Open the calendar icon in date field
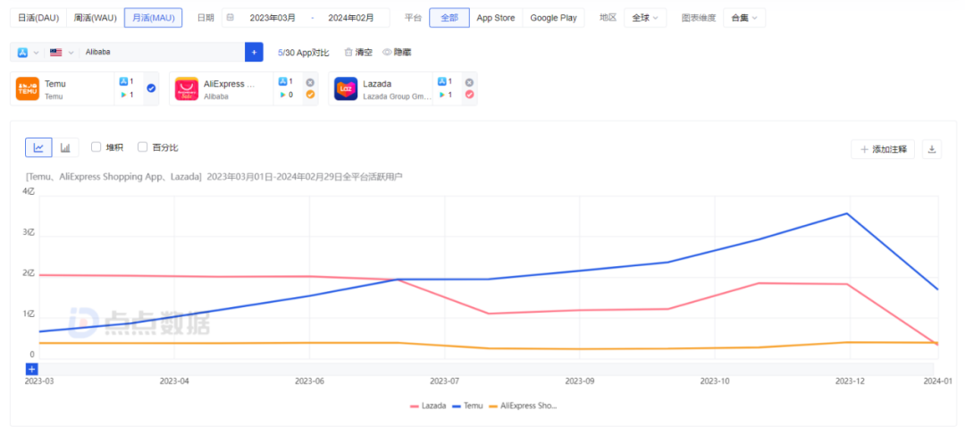Image resolution: width=965 pixels, height=435 pixels. click(x=231, y=18)
